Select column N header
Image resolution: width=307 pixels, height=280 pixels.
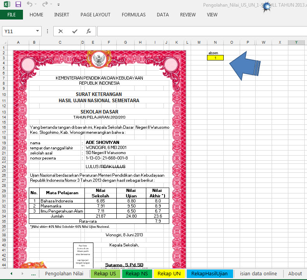215,43
